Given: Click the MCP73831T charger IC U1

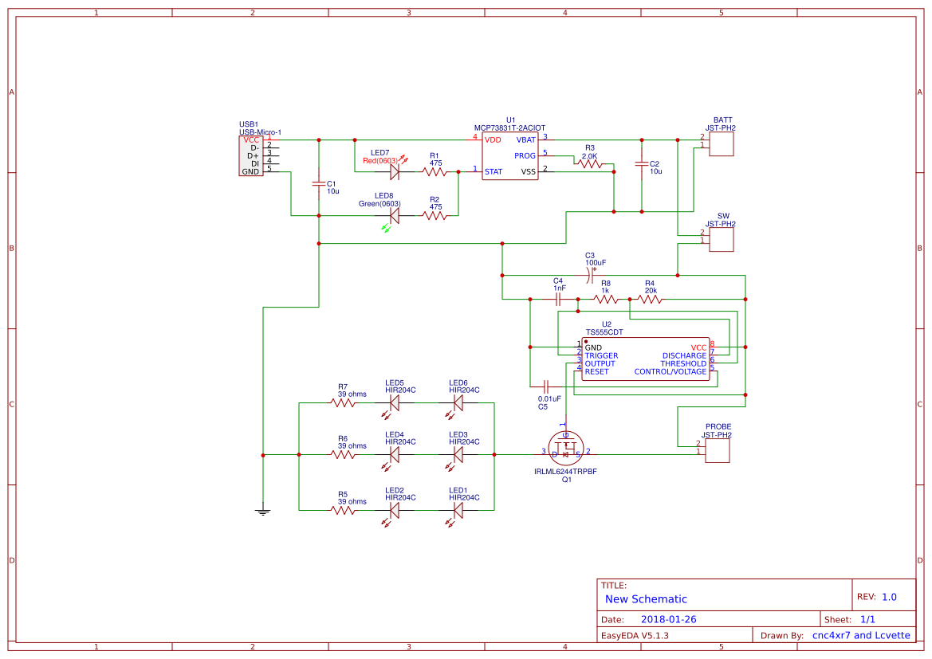Looking at the screenshot, I should tap(510, 157).
